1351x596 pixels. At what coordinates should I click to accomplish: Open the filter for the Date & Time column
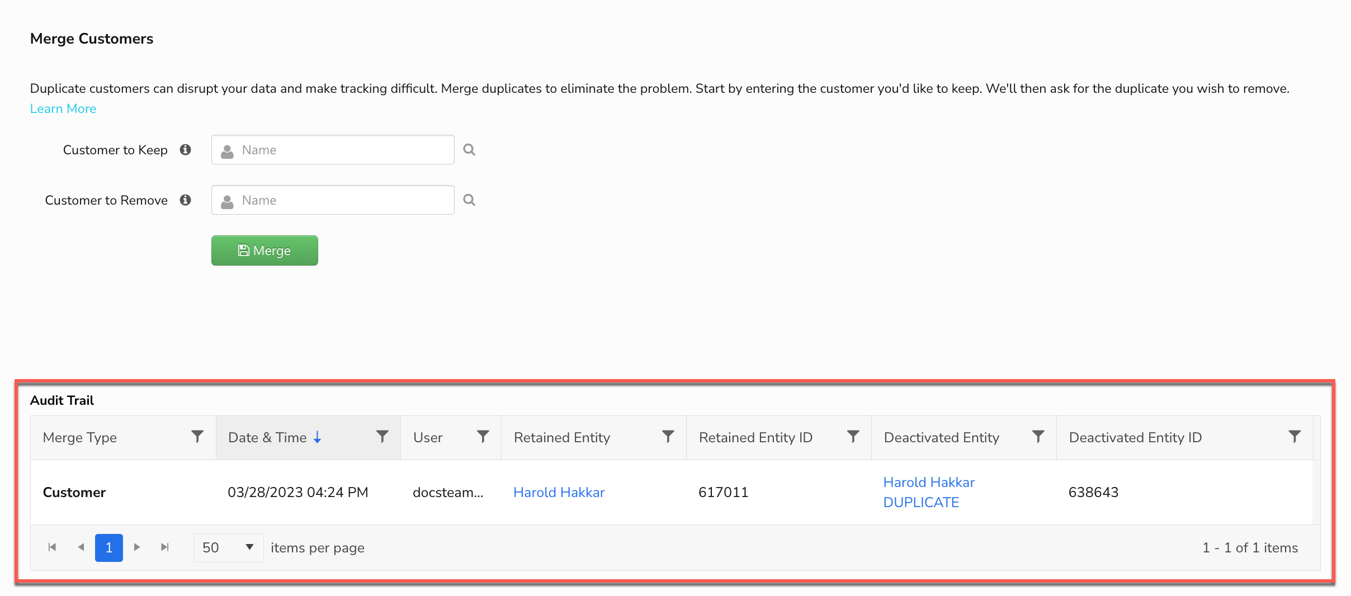pyautogui.click(x=382, y=437)
